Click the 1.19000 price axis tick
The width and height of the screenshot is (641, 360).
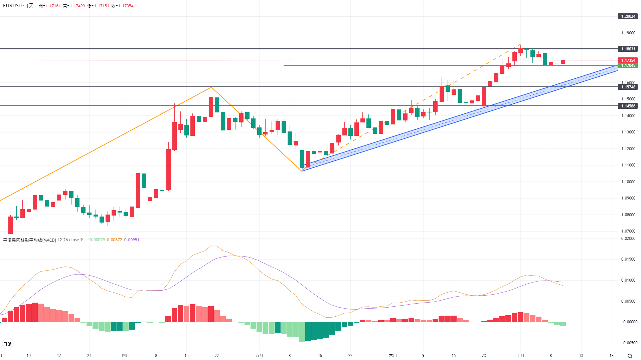628,33
